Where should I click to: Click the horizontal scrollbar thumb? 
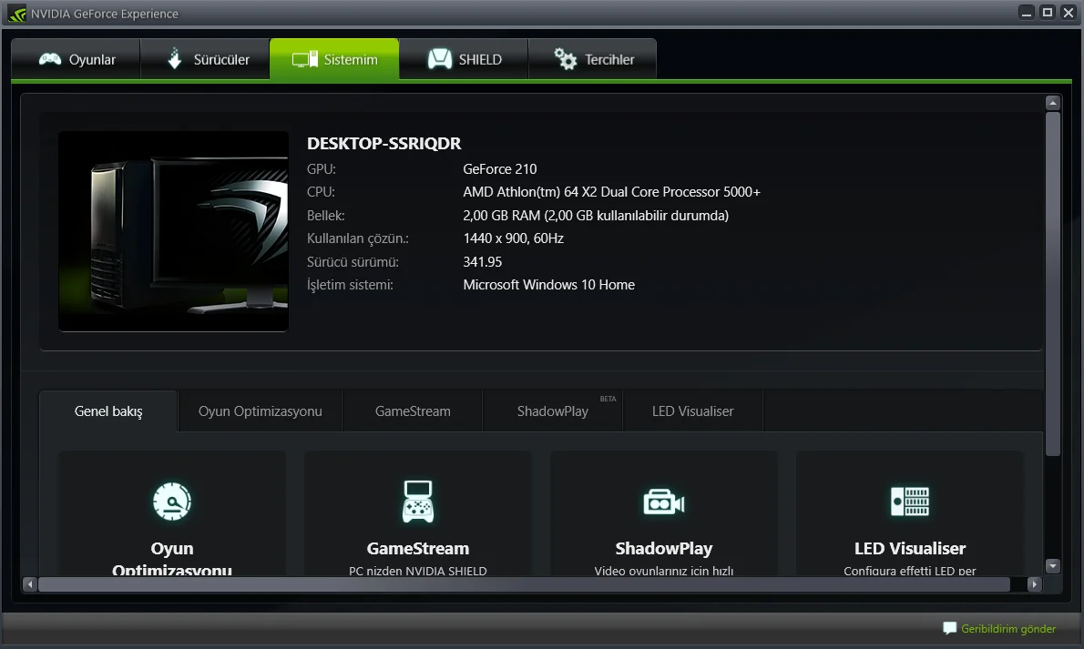(524, 584)
